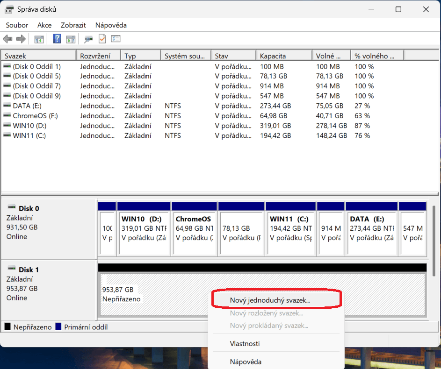
Task: Click the WIN10 (D:) partition block on Disk 0
Action: 144,229
